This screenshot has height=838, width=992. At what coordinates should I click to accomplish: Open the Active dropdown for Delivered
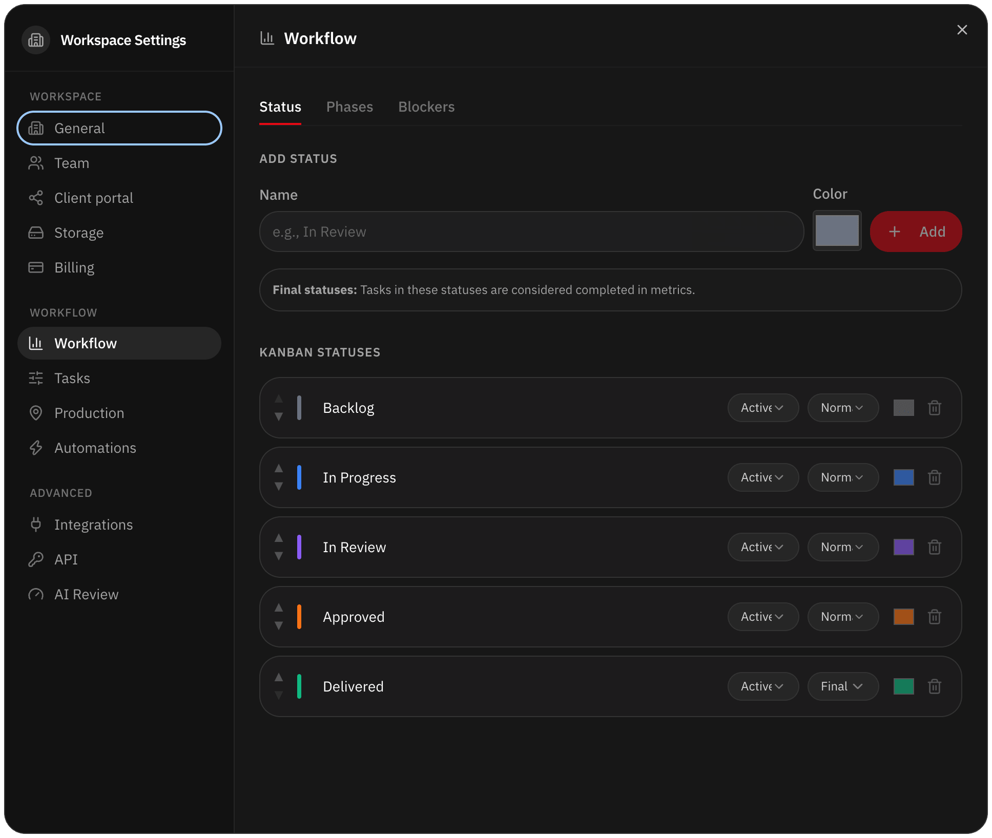763,686
